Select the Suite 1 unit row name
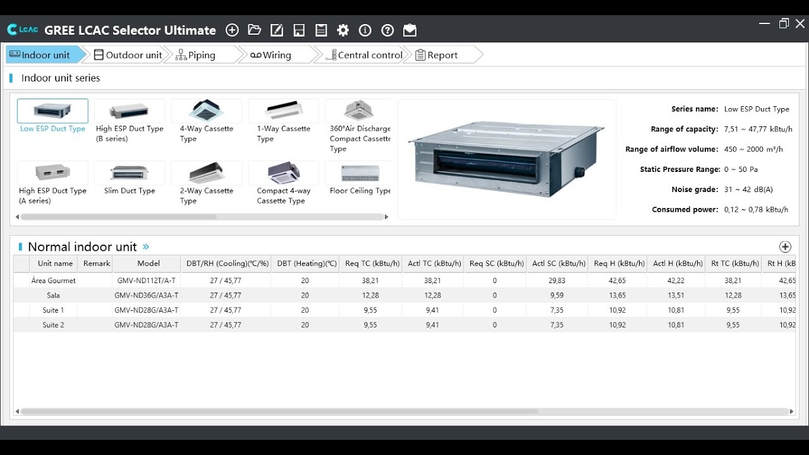The height and width of the screenshot is (455, 809). coord(54,310)
